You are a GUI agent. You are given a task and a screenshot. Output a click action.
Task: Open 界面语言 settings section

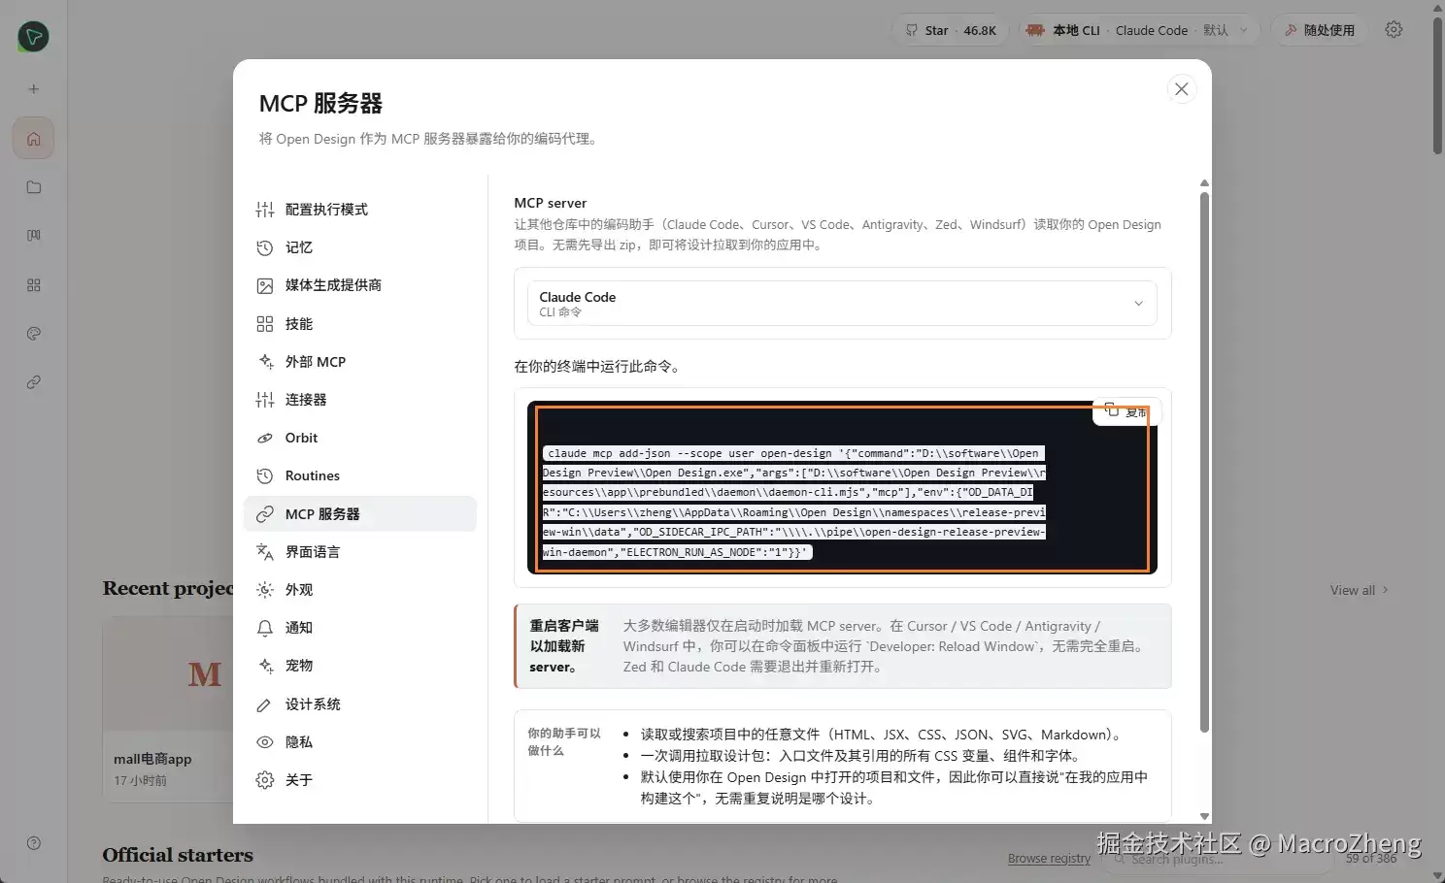(359, 552)
